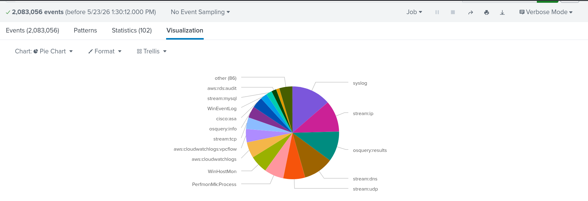Open the Statistics (102) tab

point(132,30)
